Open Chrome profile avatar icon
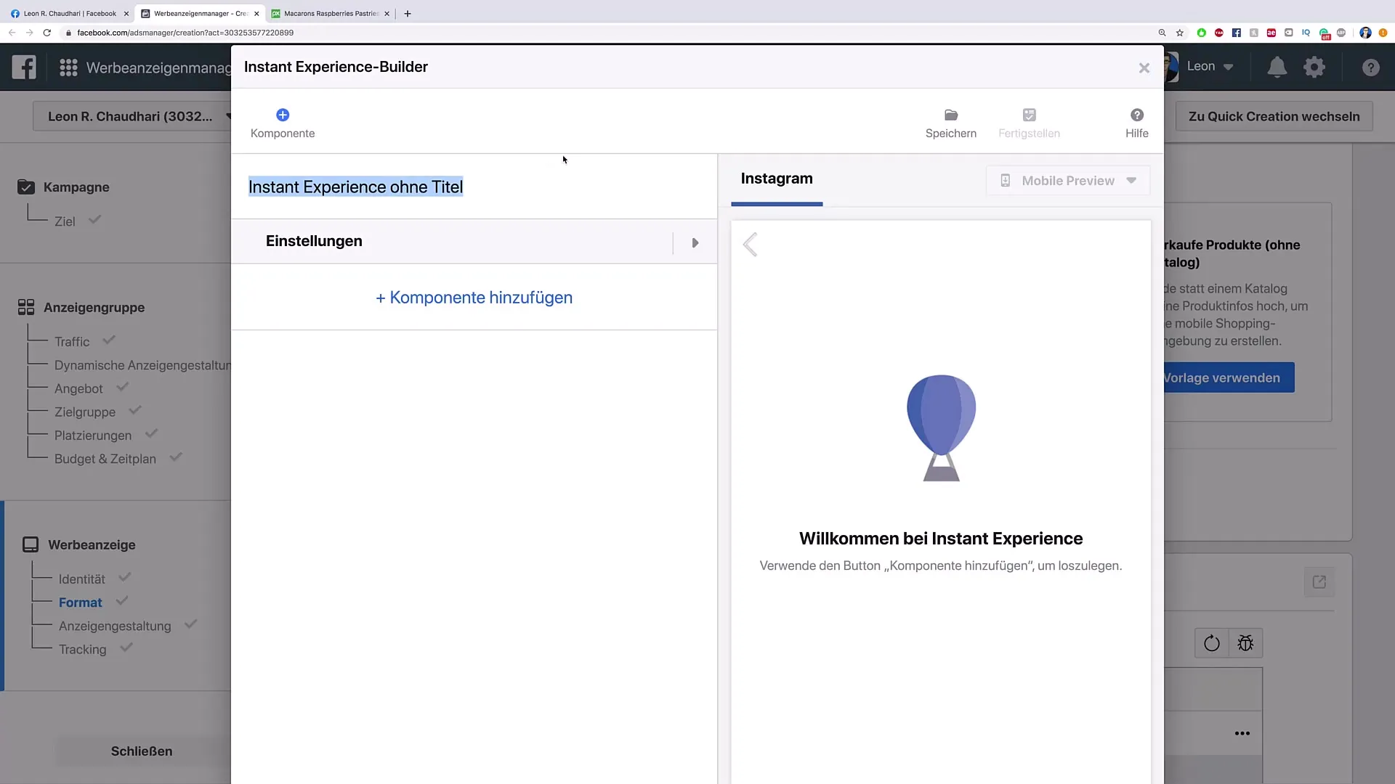This screenshot has width=1395, height=784. (x=1365, y=33)
